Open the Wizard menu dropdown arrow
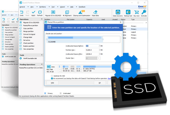Viewport: 170px width, 115px height. (68, 7)
